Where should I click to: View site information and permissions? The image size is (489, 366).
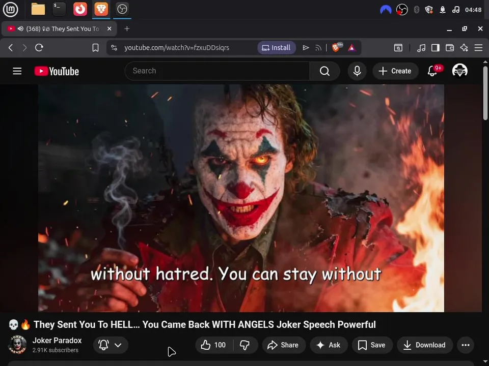(114, 48)
